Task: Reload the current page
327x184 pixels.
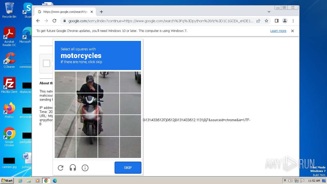Action: click(54, 21)
